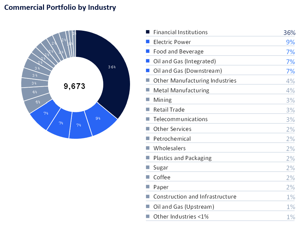Screen dimensions: 301x229
Task: Click the Financial Institutions legend color square
Action: [x=148, y=32]
